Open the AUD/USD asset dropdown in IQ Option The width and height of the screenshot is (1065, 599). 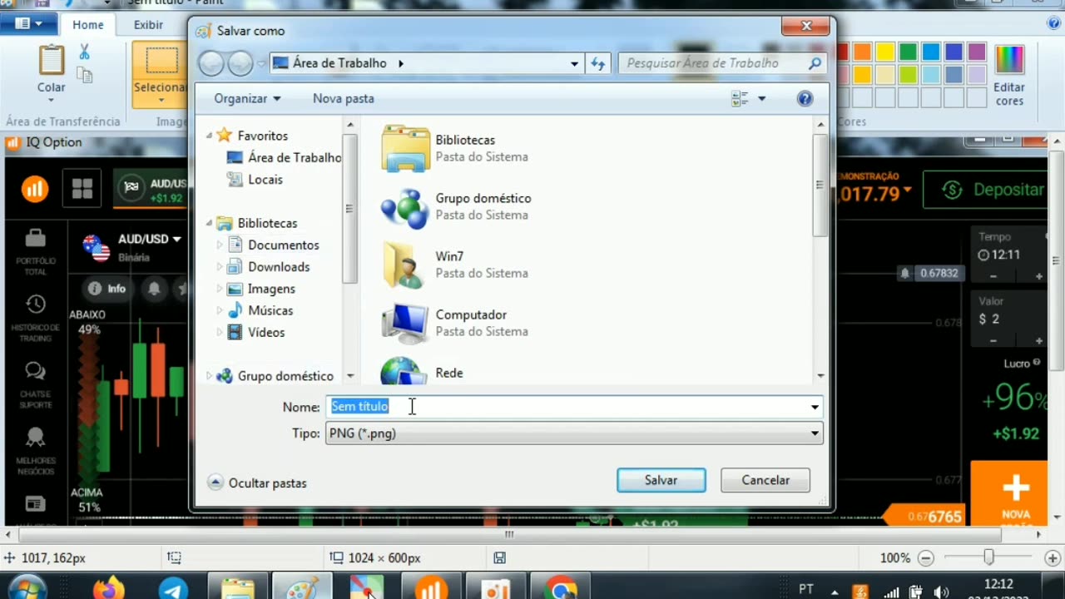click(x=150, y=240)
